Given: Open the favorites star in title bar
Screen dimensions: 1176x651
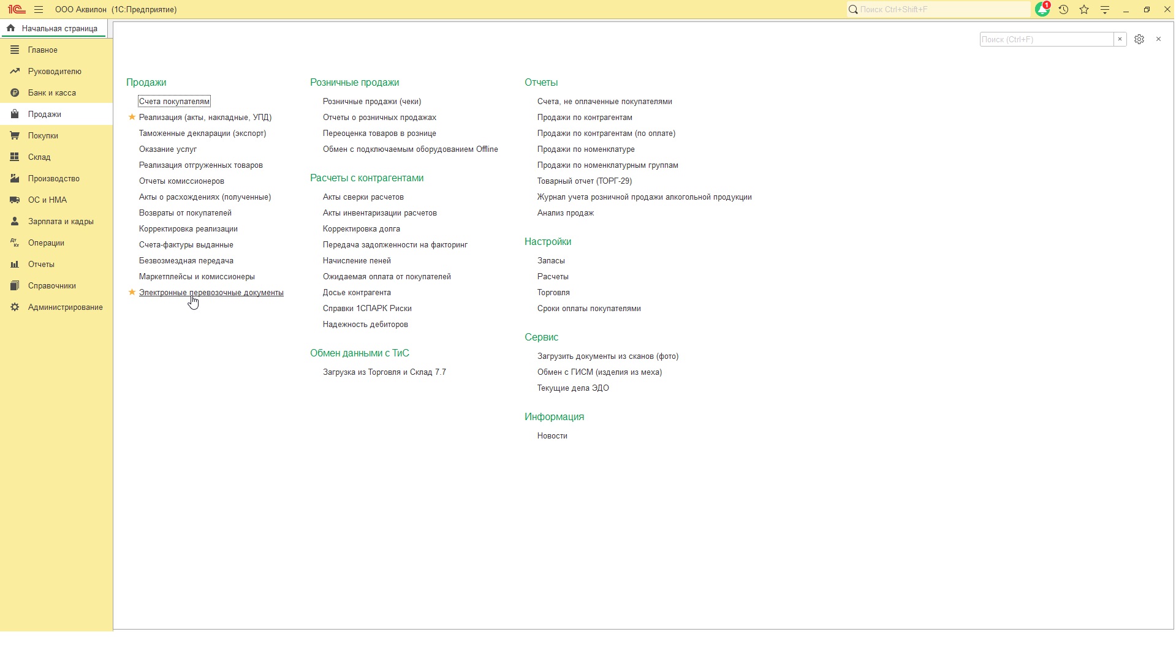Looking at the screenshot, I should click(1084, 9).
